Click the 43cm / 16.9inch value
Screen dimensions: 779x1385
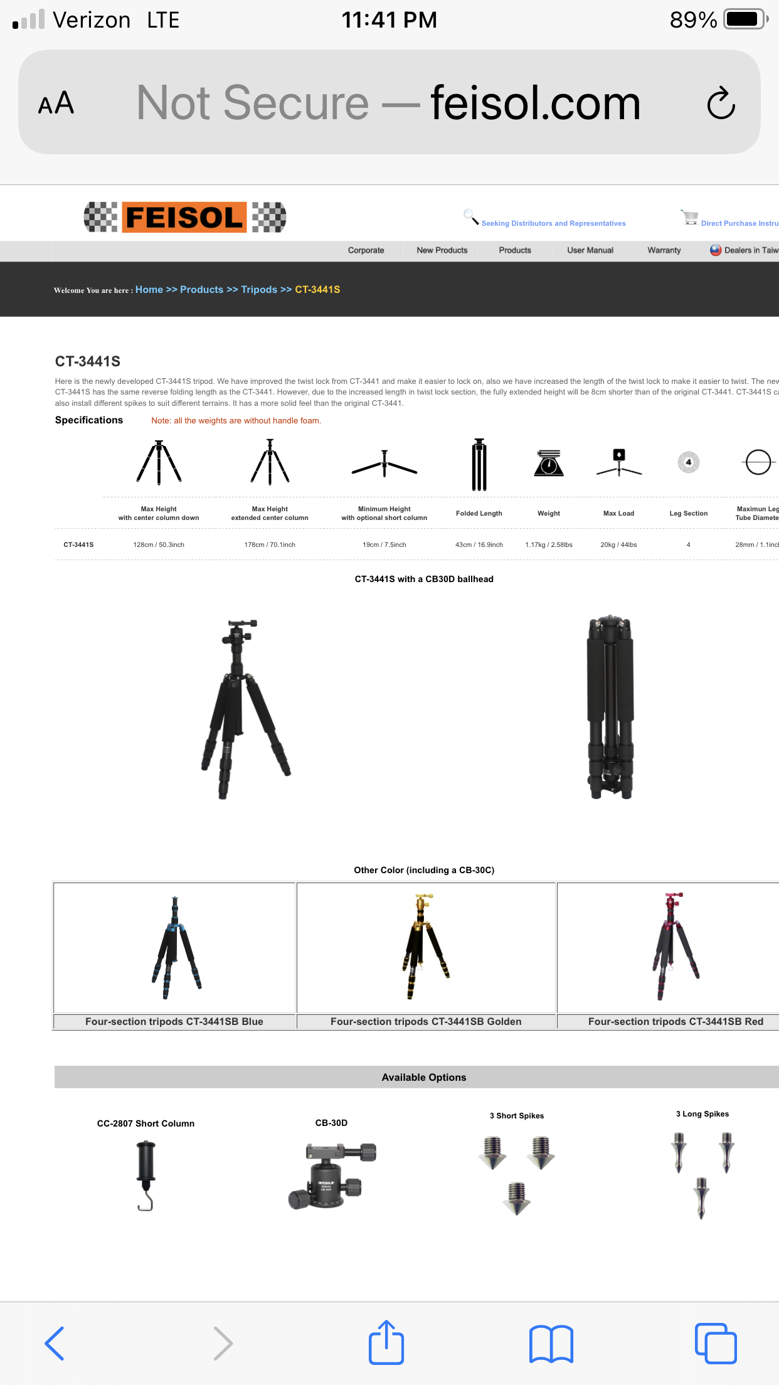coord(479,544)
